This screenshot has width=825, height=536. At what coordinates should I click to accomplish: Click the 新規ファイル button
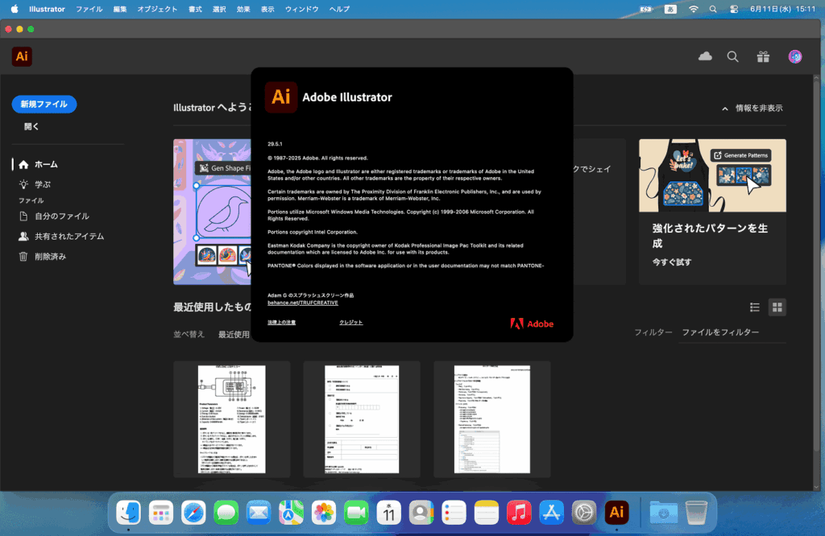[x=44, y=104]
